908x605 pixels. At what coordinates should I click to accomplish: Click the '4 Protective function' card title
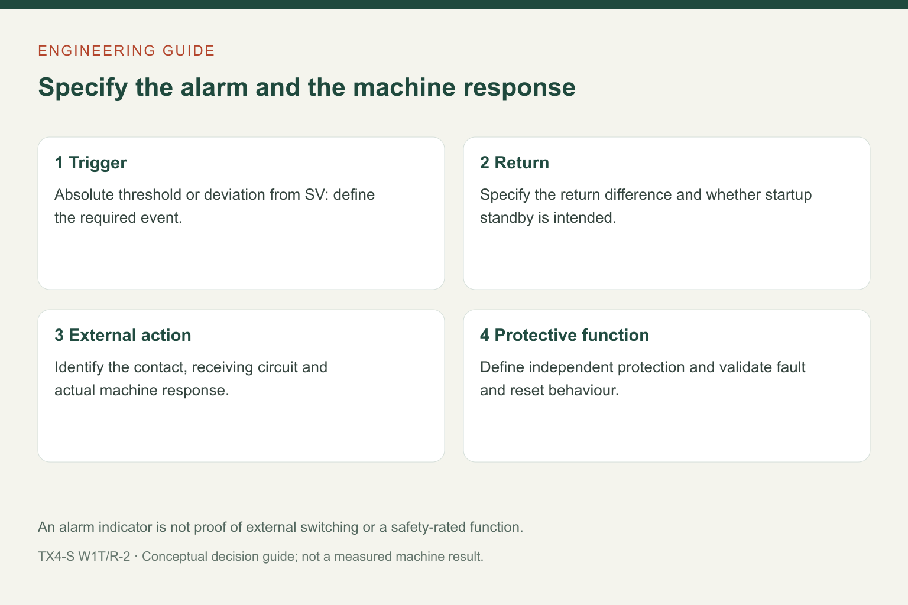[x=565, y=335]
